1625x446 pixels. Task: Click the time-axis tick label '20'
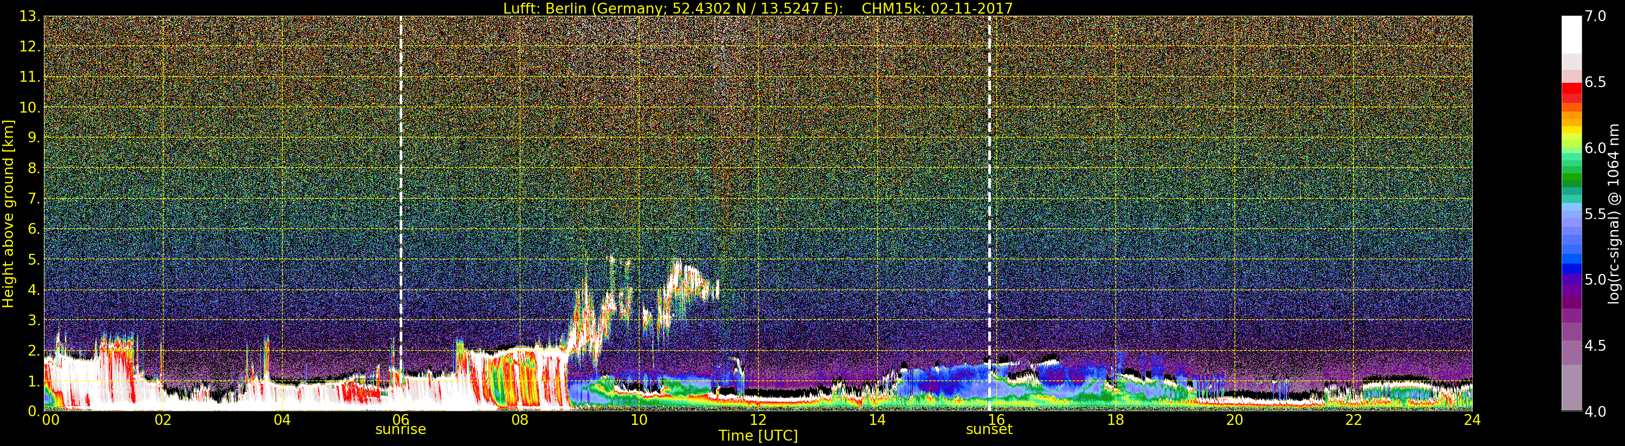tap(1235, 419)
